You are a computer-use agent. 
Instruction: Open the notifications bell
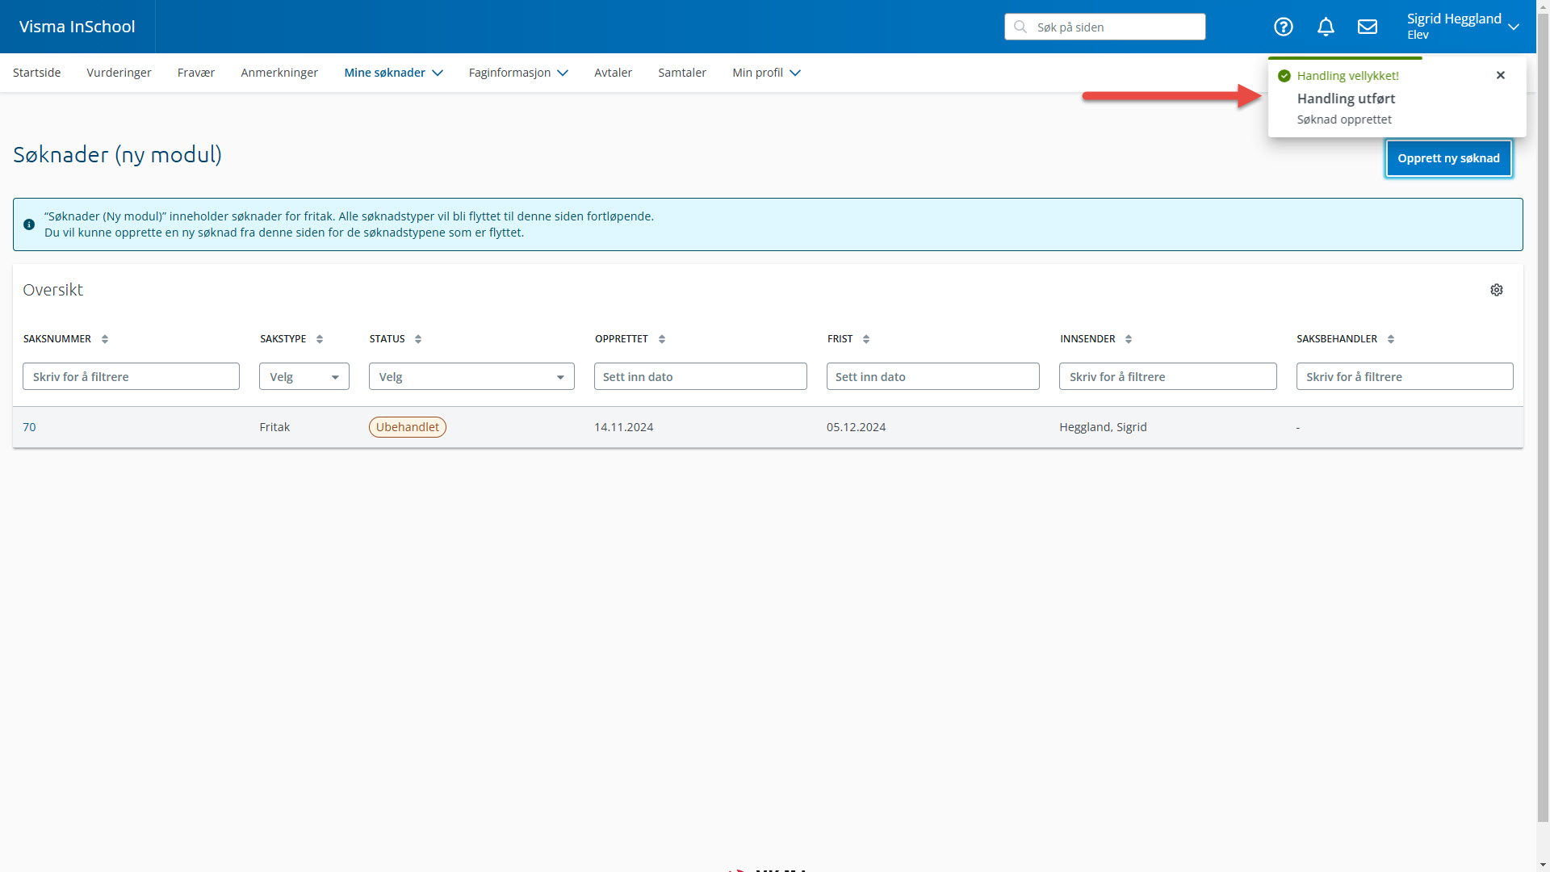click(1326, 27)
